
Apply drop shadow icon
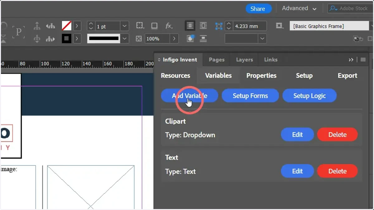tap(154, 26)
